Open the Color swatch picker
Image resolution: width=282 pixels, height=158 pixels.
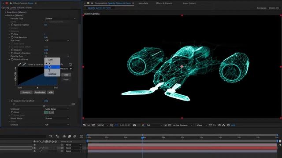[x=46, y=112]
